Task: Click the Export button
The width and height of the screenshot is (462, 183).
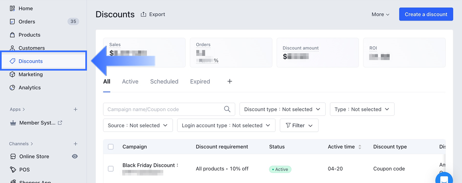Action: (153, 14)
